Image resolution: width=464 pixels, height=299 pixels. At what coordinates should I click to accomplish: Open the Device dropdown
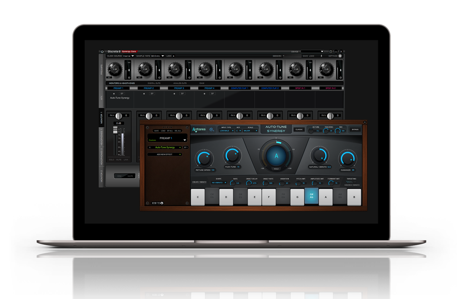coord(312,52)
